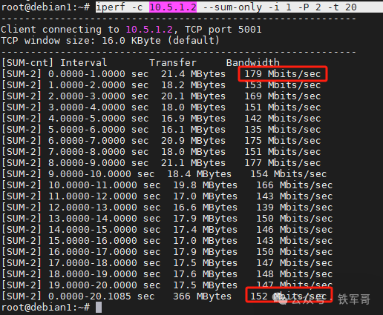Click the 366 MBytes total transfer value
The height and width of the screenshot is (315, 383).
tap(202, 296)
